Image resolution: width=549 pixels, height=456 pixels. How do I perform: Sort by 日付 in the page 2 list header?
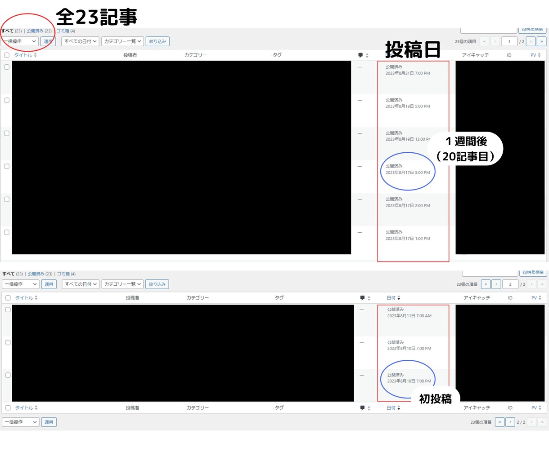pos(393,298)
